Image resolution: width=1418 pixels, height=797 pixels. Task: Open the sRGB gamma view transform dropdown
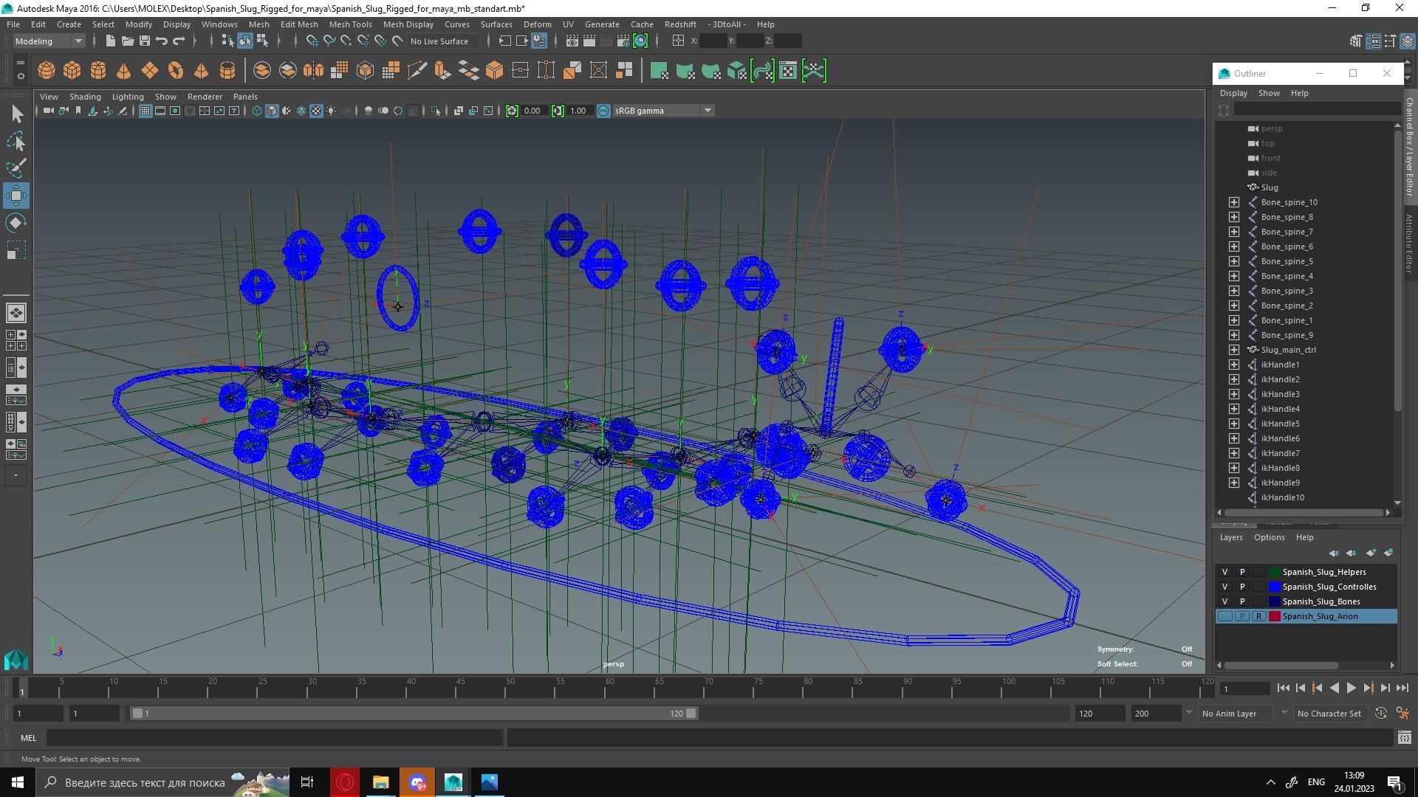(662, 111)
